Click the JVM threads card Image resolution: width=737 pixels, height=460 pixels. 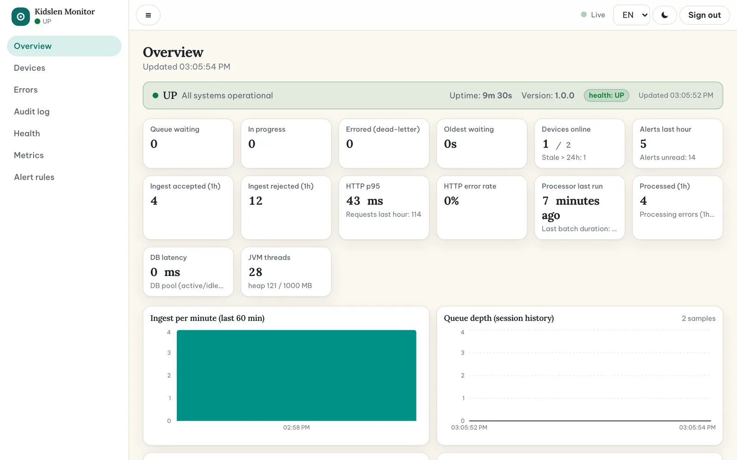pyautogui.click(x=286, y=272)
